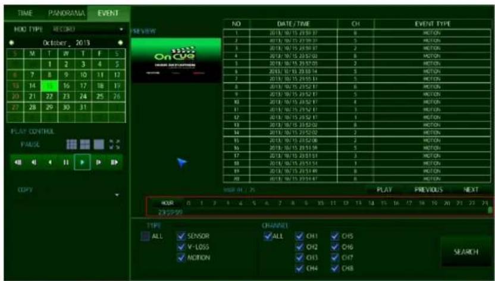Click the CH column header
495x281 pixels.
356,24
